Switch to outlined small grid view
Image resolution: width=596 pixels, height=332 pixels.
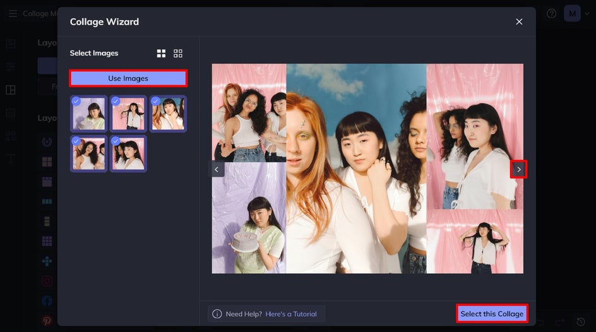(178, 53)
